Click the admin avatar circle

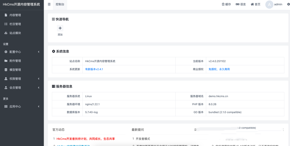(x=269, y=5)
